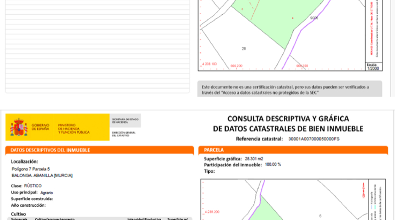Image resolution: width=395 pixels, height=220 pixels.
Task: Click the 'Cultivo' section heading
Action: pyautogui.click(x=18, y=214)
